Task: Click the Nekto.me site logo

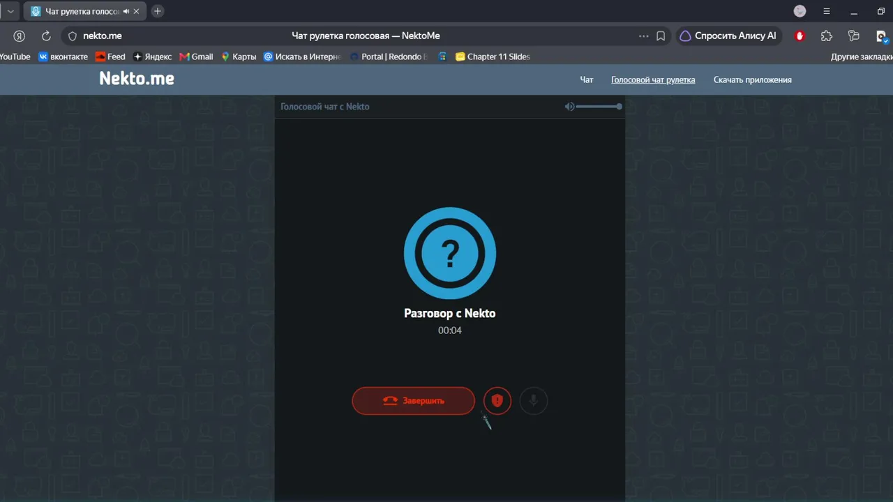Action: click(x=137, y=79)
